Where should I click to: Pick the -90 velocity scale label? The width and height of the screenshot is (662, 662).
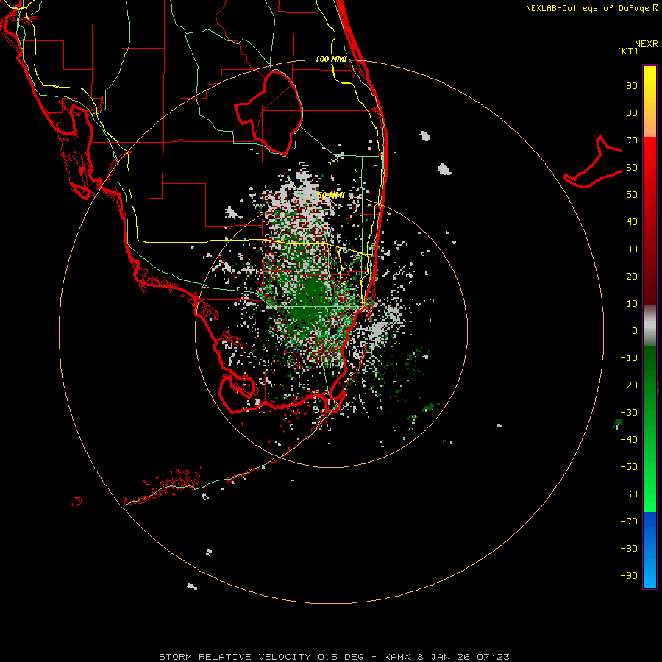[629, 576]
